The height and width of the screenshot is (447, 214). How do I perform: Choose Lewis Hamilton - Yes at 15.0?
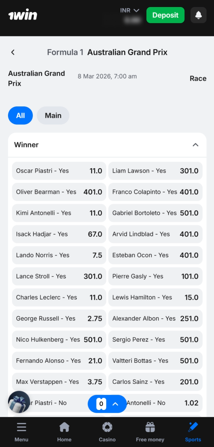[x=155, y=297]
